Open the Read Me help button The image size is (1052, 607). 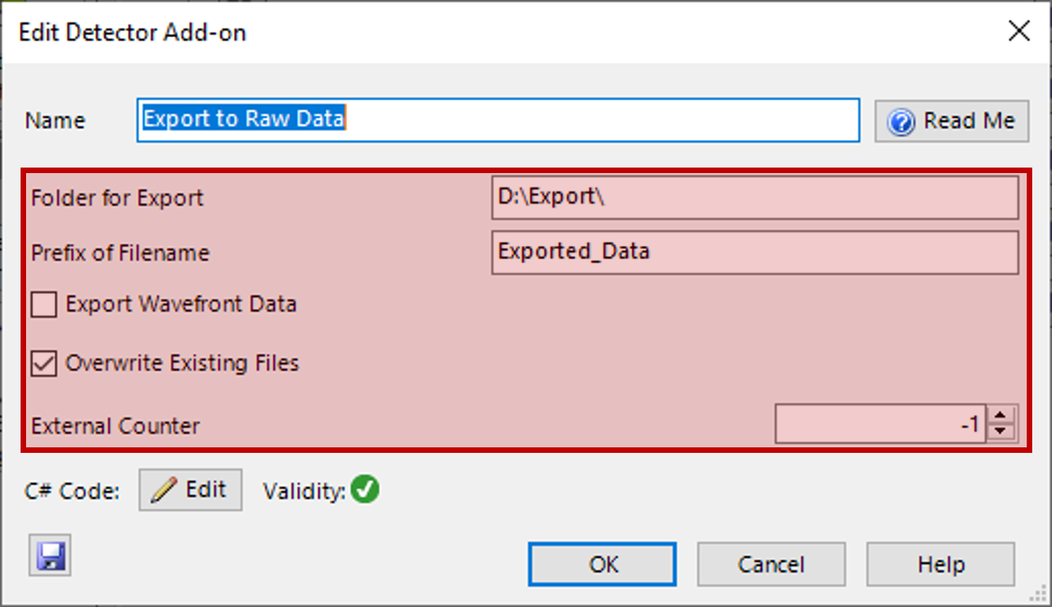(952, 121)
